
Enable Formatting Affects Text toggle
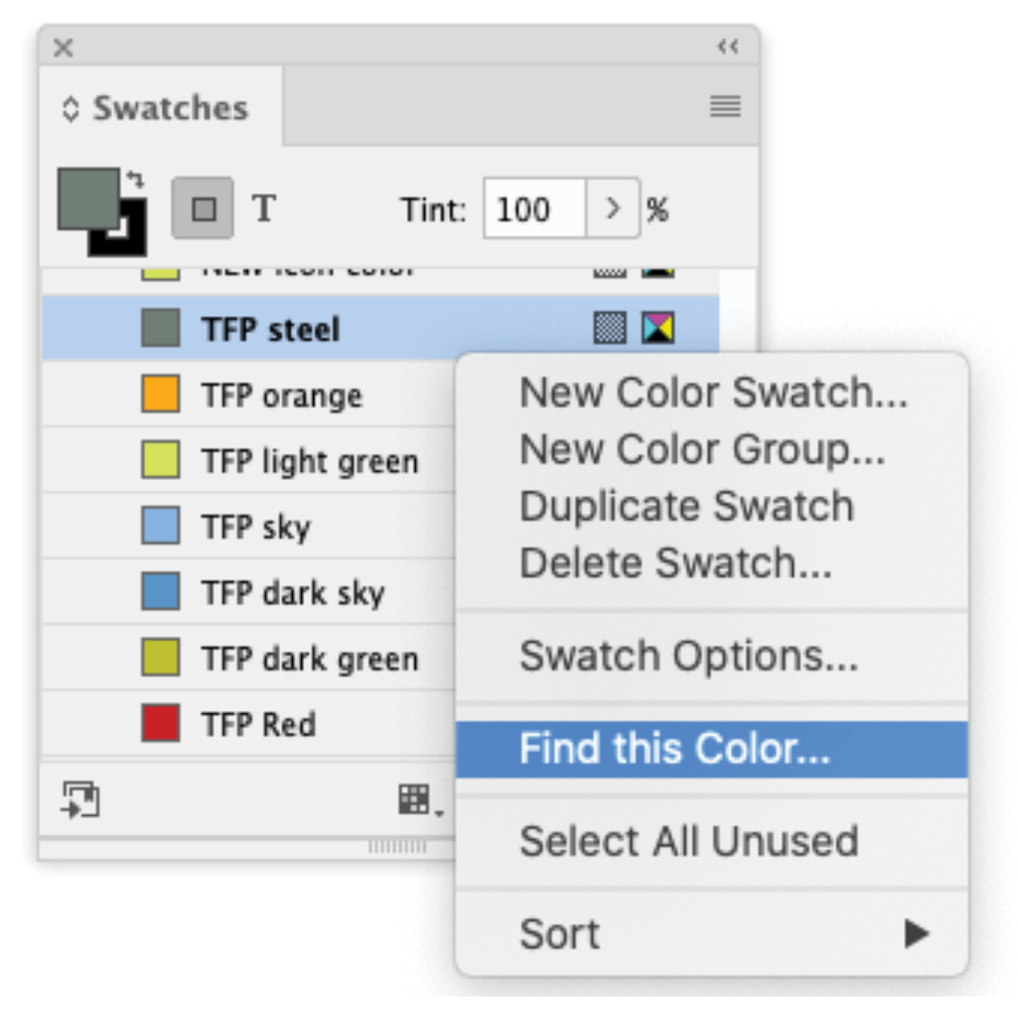coord(263,207)
